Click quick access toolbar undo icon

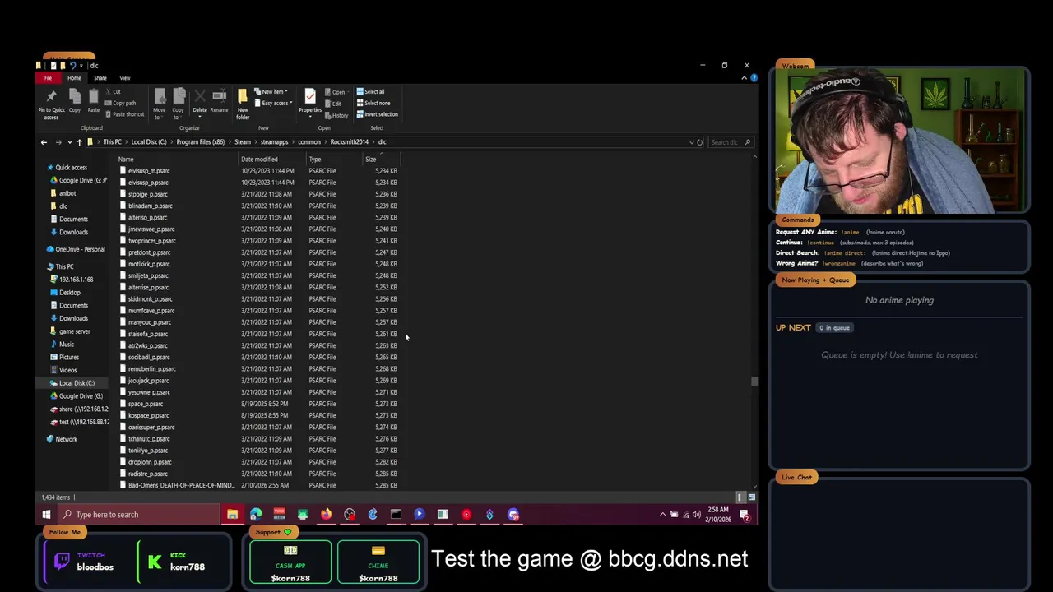click(x=72, y=66)
